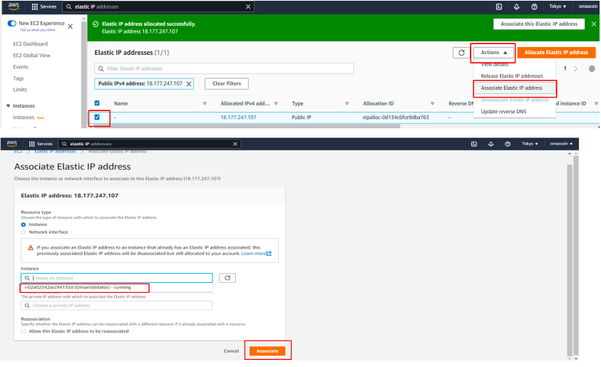The width and height of the screenshot is (601, 367).
Task: Refresh the instance list in the form
Action: tap(228, 278)
